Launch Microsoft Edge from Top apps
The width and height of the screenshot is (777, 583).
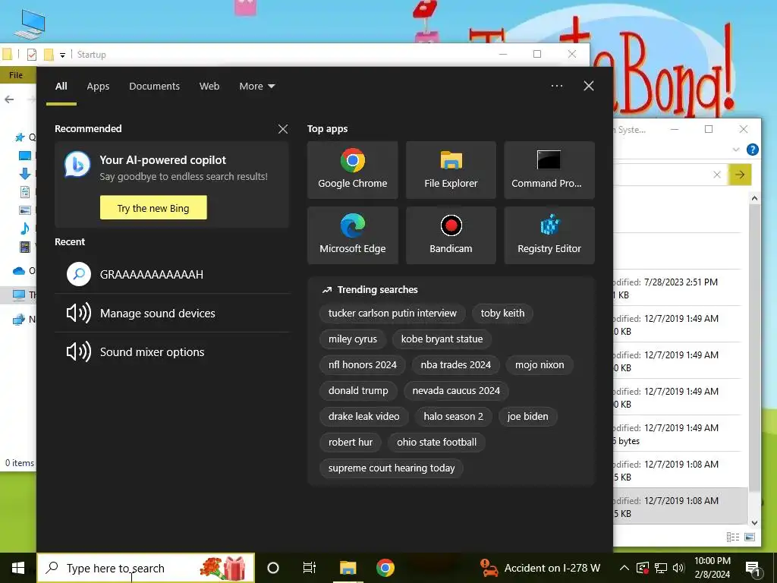[x=352, y=235]
